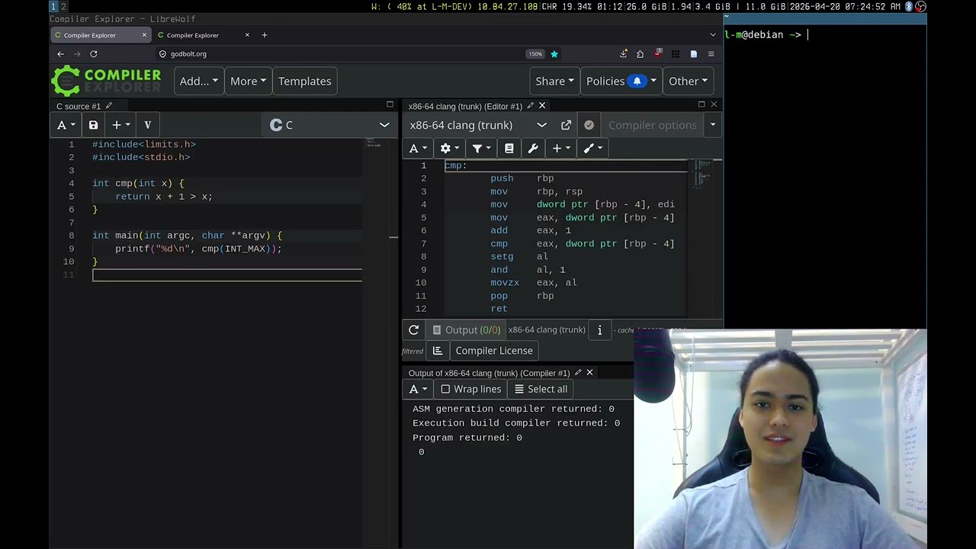Click the Compiler options input field
This screenshot has width=976, height=549.
653,125
